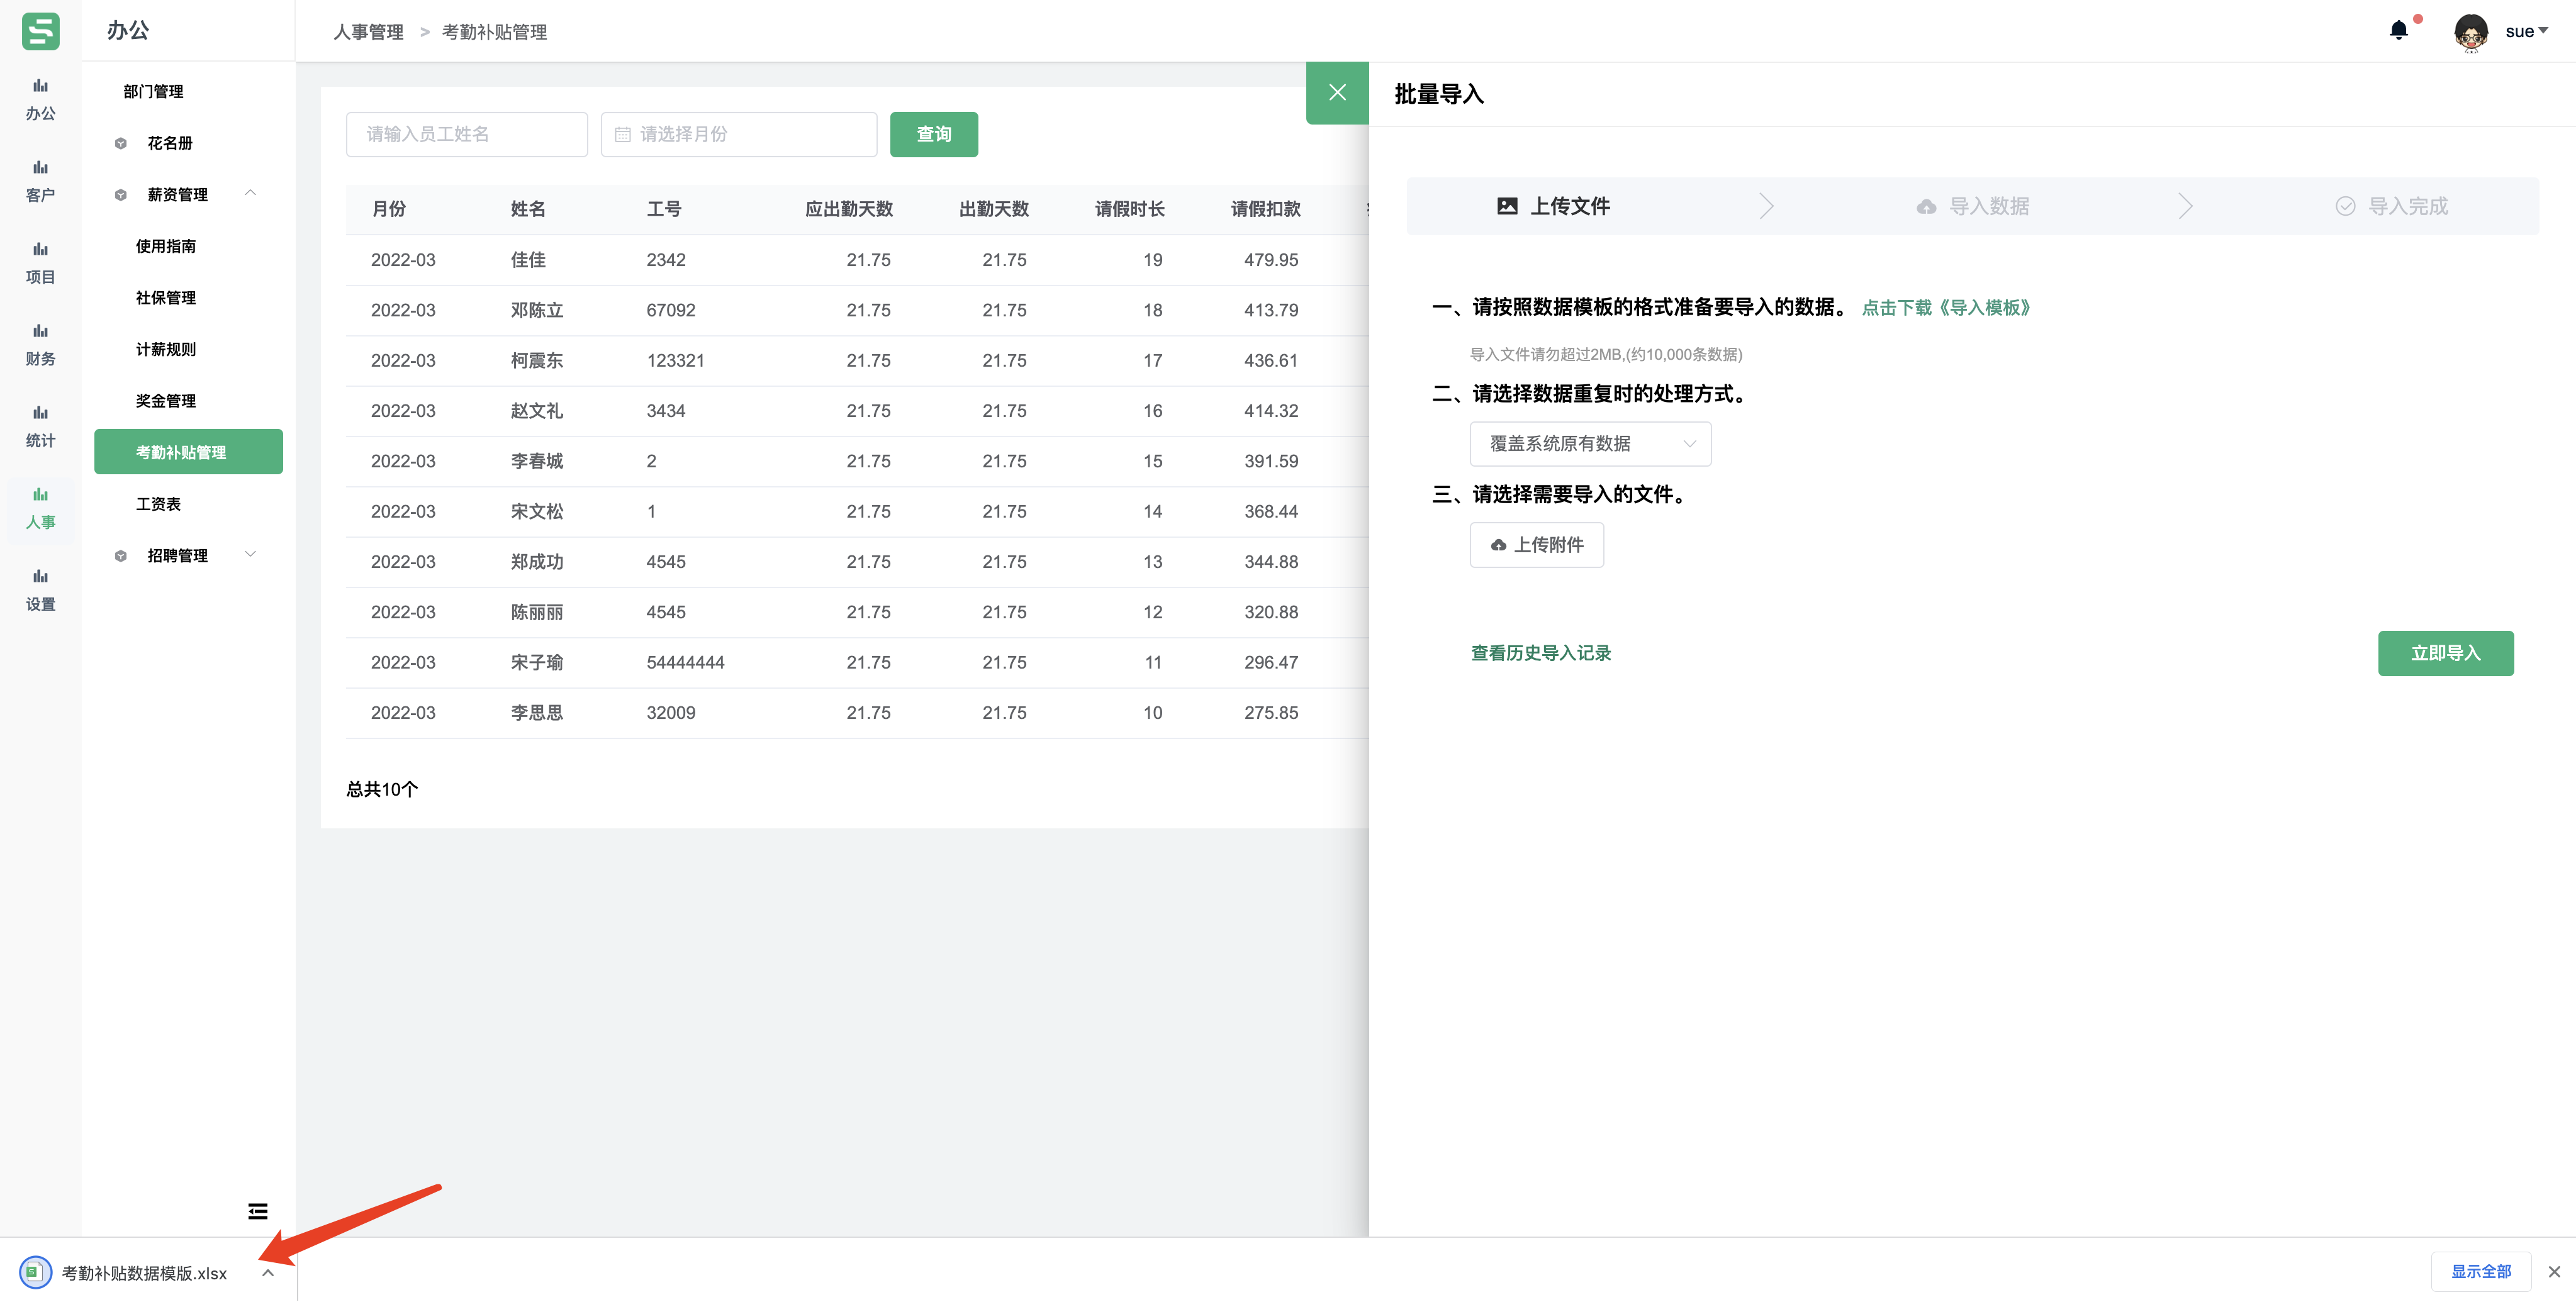Click the employee name search field
The image size is (2576, 1307).
(x=467, y=134)
